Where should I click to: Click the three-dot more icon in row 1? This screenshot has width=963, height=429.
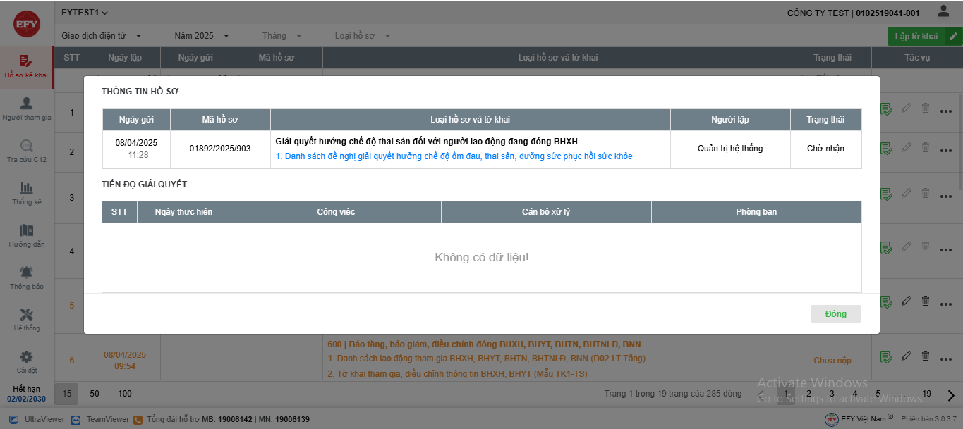point(946,110)
